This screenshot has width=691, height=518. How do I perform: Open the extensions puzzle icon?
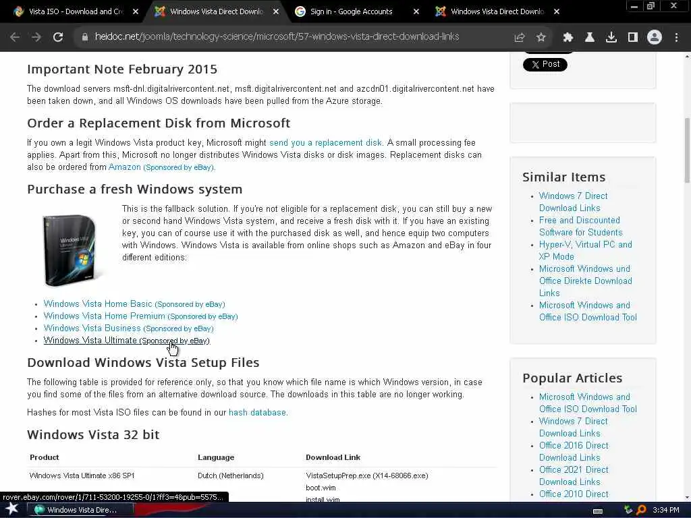coord(568,38)
